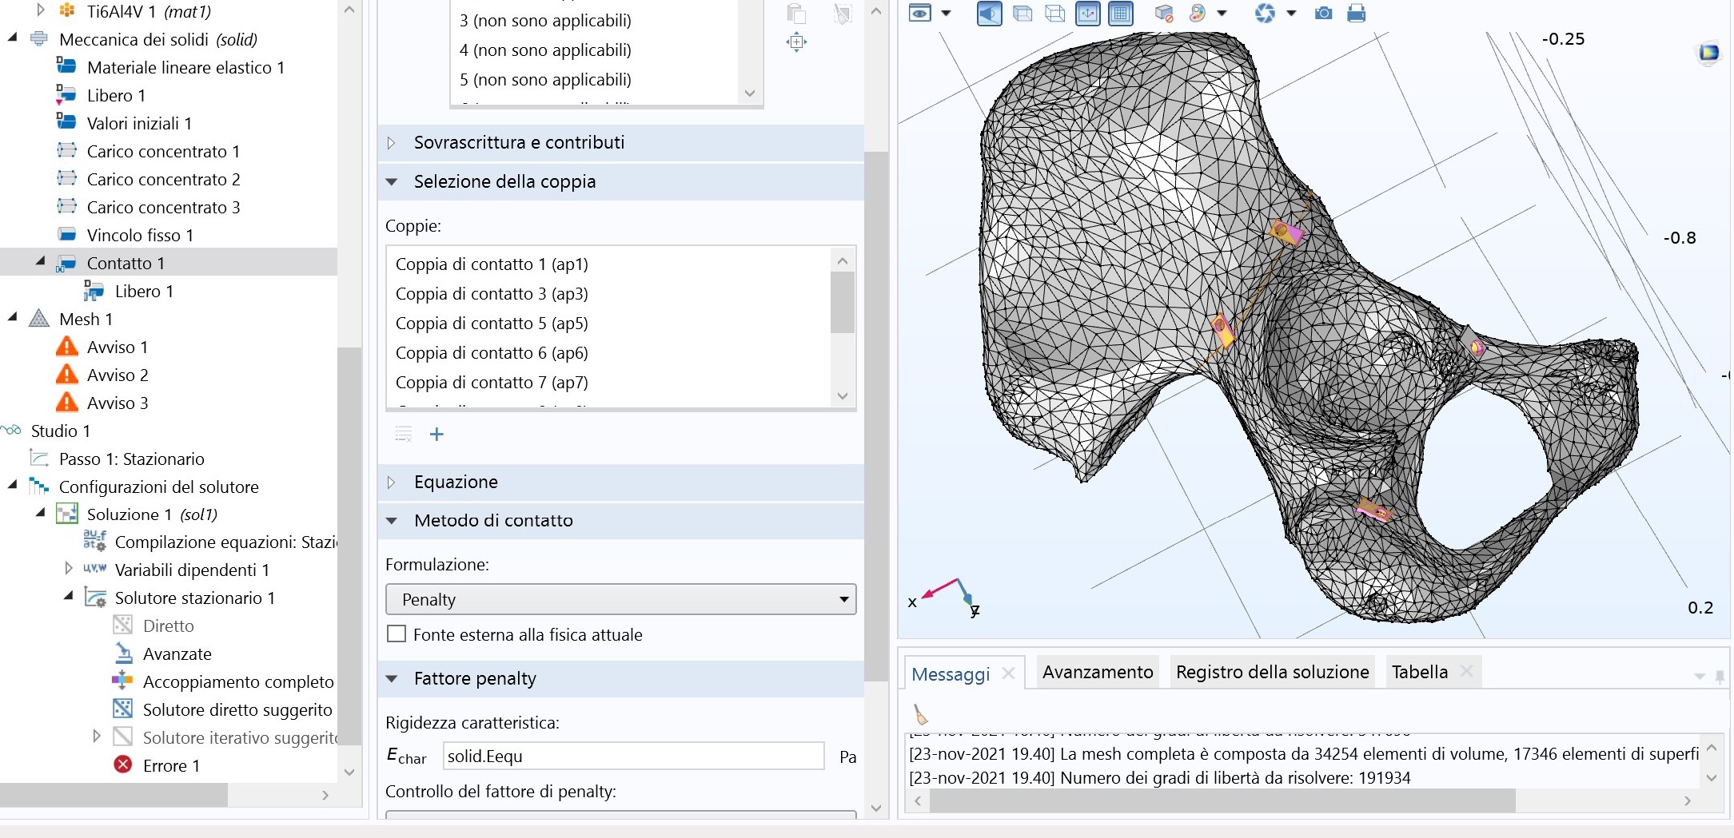Select 'Vincolo fisso 1' node in tree
The height and width of the screenshot is (838, 1734).
coord(140,236)
